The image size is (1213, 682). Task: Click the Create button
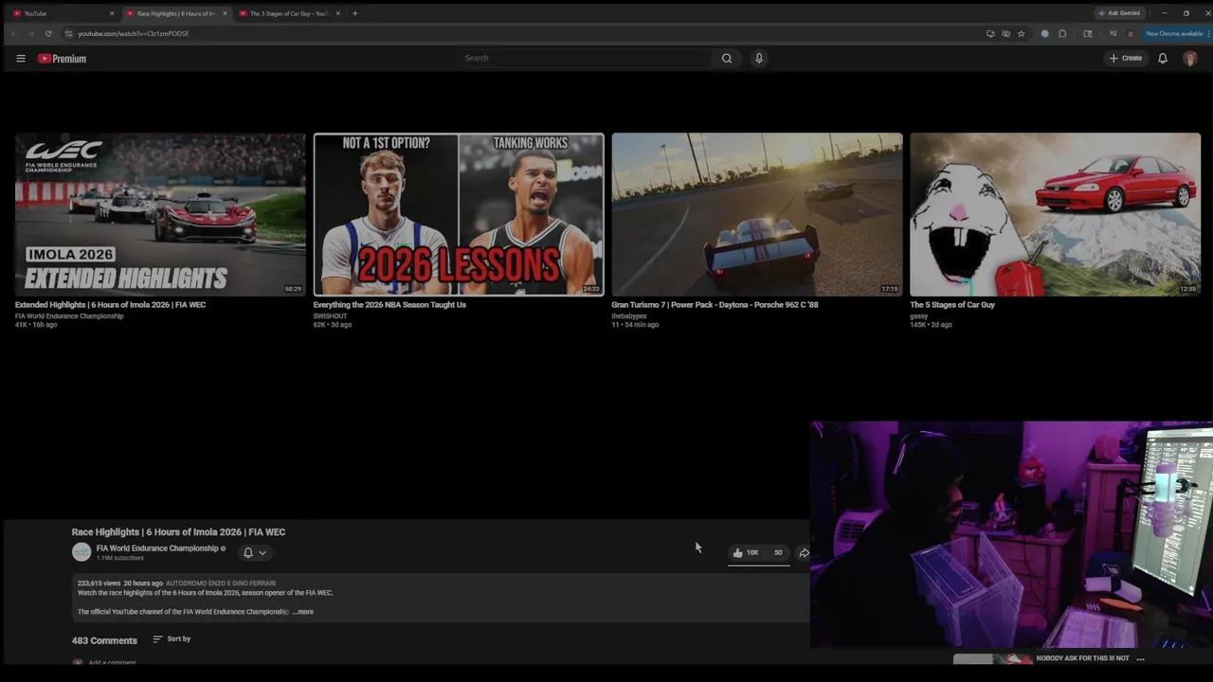tap(1126, 59)
